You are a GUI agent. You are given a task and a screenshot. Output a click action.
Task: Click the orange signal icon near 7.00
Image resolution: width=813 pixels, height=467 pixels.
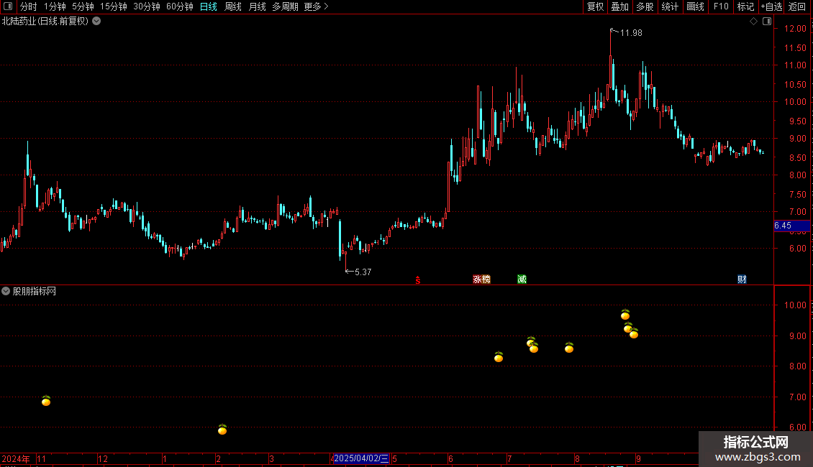click(46, 401)
